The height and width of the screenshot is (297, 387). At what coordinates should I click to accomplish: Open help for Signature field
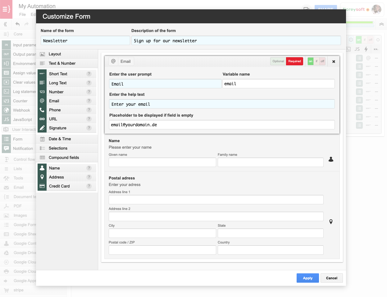(x=89, y=128)
